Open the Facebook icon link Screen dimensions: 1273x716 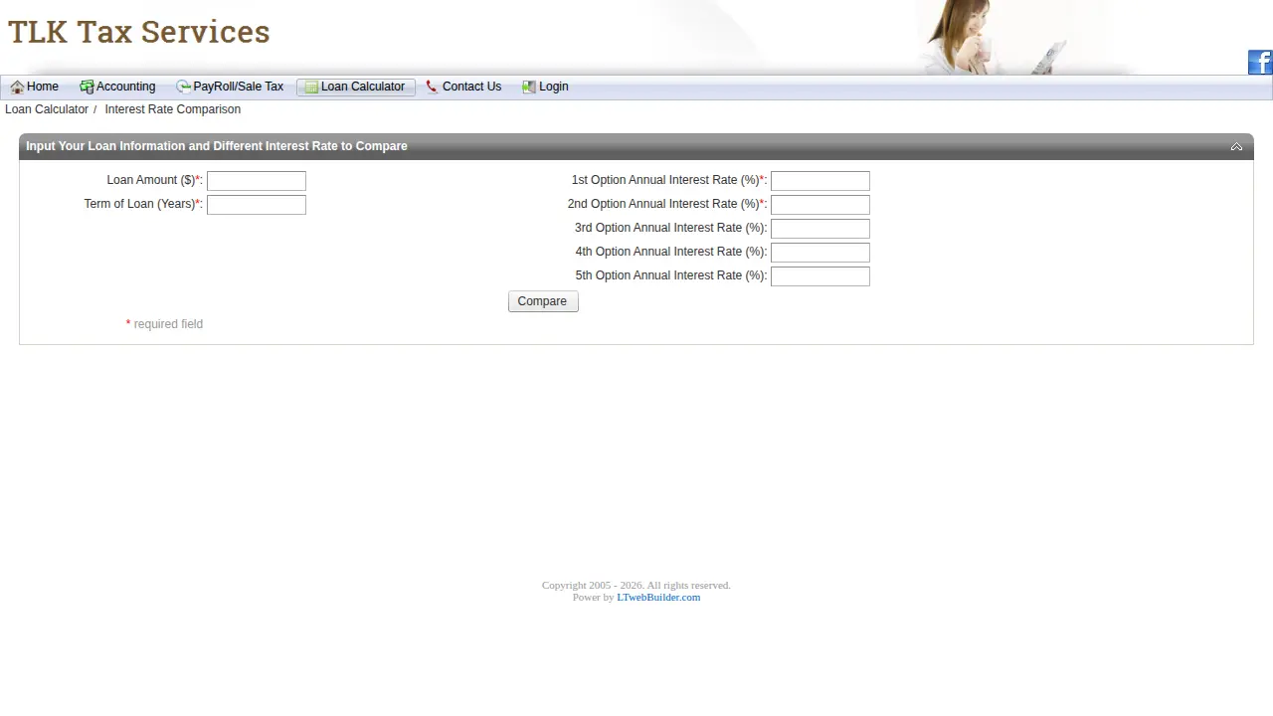[x=1260, y=63]
